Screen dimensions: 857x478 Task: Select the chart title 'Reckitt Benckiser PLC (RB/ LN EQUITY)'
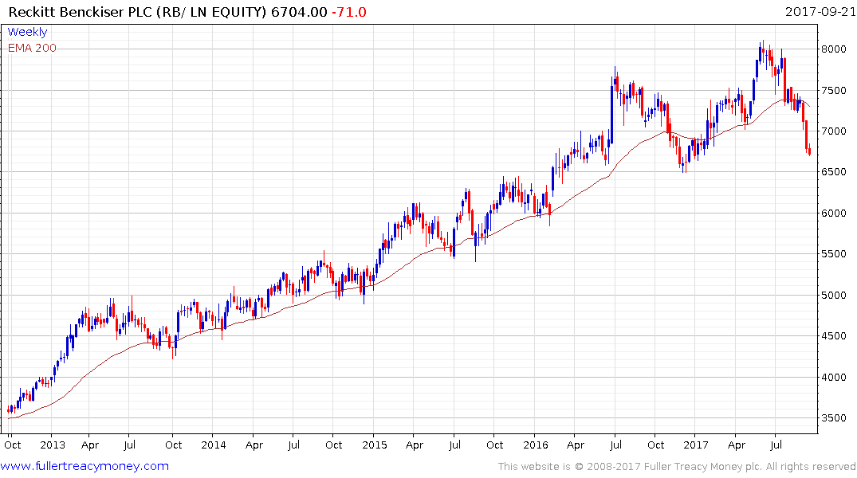tap(138, 12)
